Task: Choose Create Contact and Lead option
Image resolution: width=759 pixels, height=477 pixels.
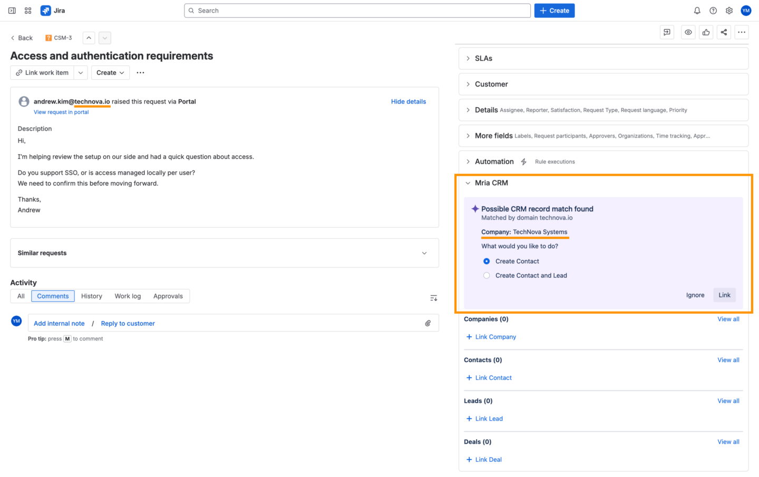Action: [486, 275]
